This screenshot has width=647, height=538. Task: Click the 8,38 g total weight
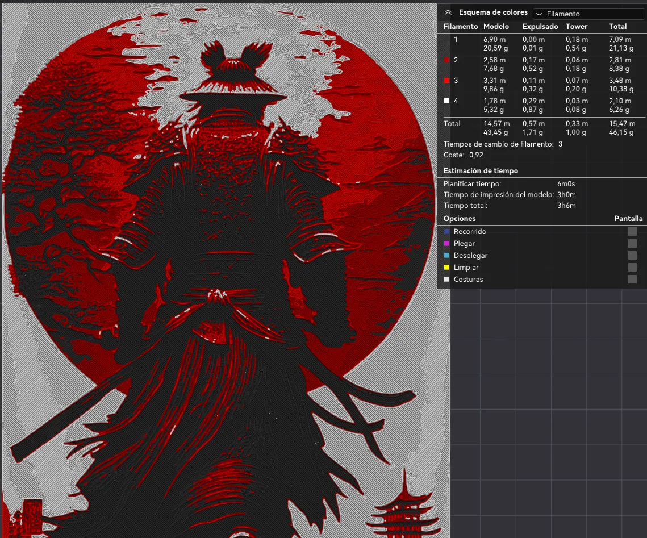point(619,69)
